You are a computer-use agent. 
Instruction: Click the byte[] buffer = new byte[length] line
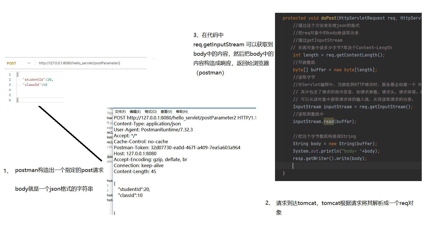[335, 70]
